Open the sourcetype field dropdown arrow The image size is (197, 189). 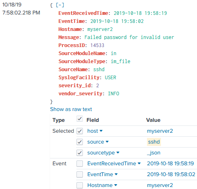tap(118, 152)
